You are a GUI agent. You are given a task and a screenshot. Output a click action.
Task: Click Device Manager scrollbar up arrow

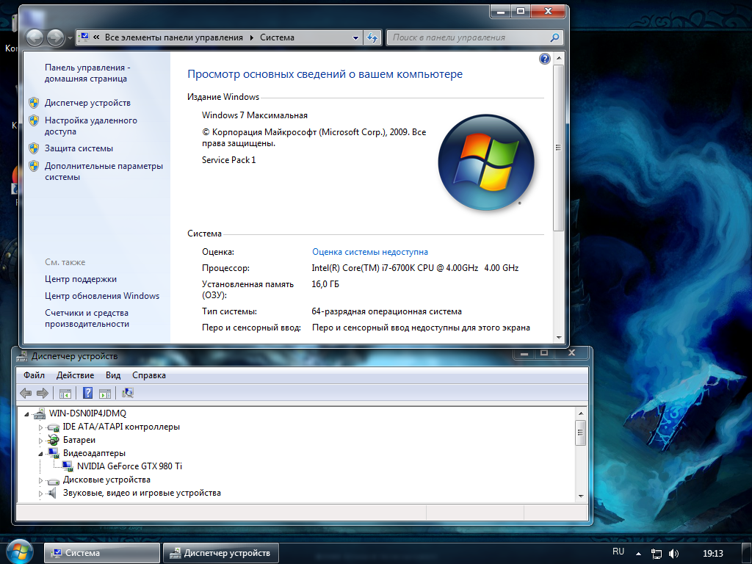click(581, 413)
